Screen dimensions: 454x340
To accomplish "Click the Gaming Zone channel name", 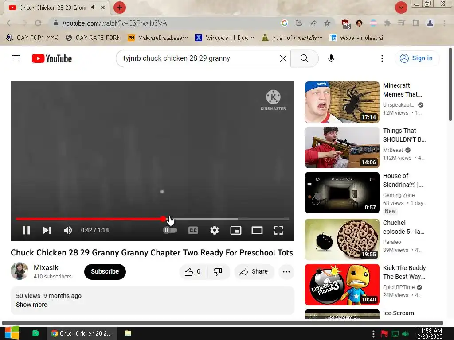I will 399,195.
